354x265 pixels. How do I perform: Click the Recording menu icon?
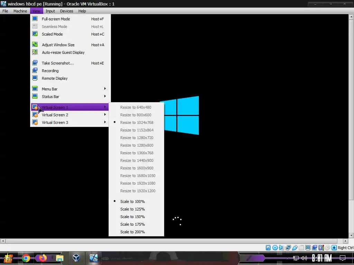tap(35, 70)
